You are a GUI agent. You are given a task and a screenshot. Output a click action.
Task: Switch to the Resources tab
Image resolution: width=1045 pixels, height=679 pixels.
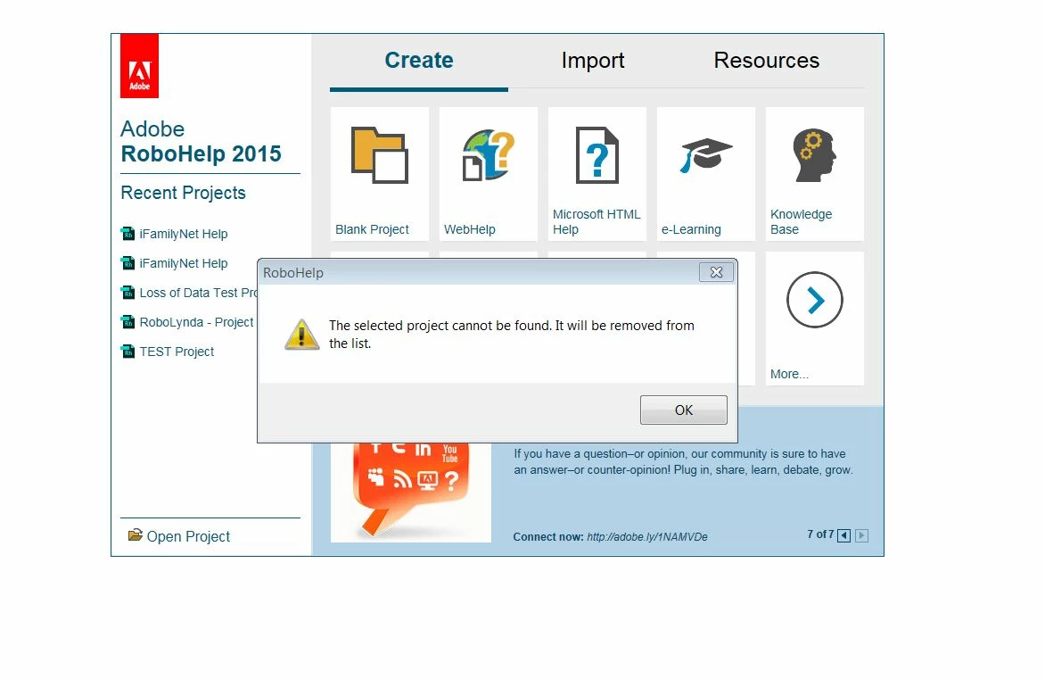click(767, 60)
